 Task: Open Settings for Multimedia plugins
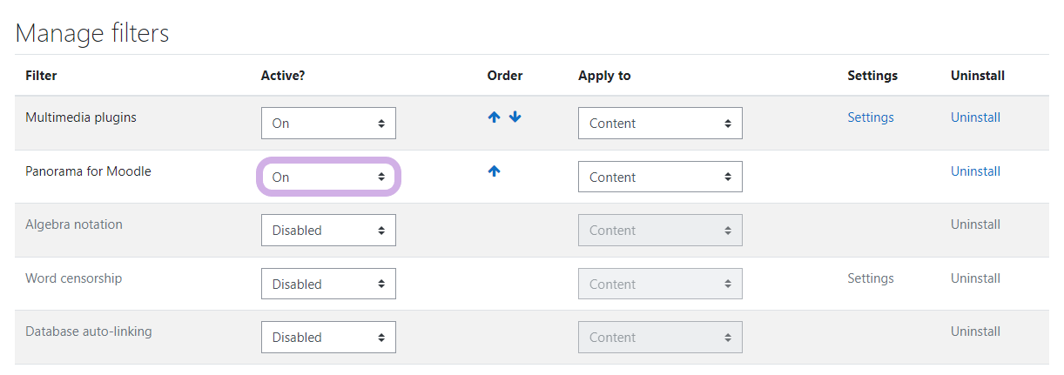pos(871,117)
